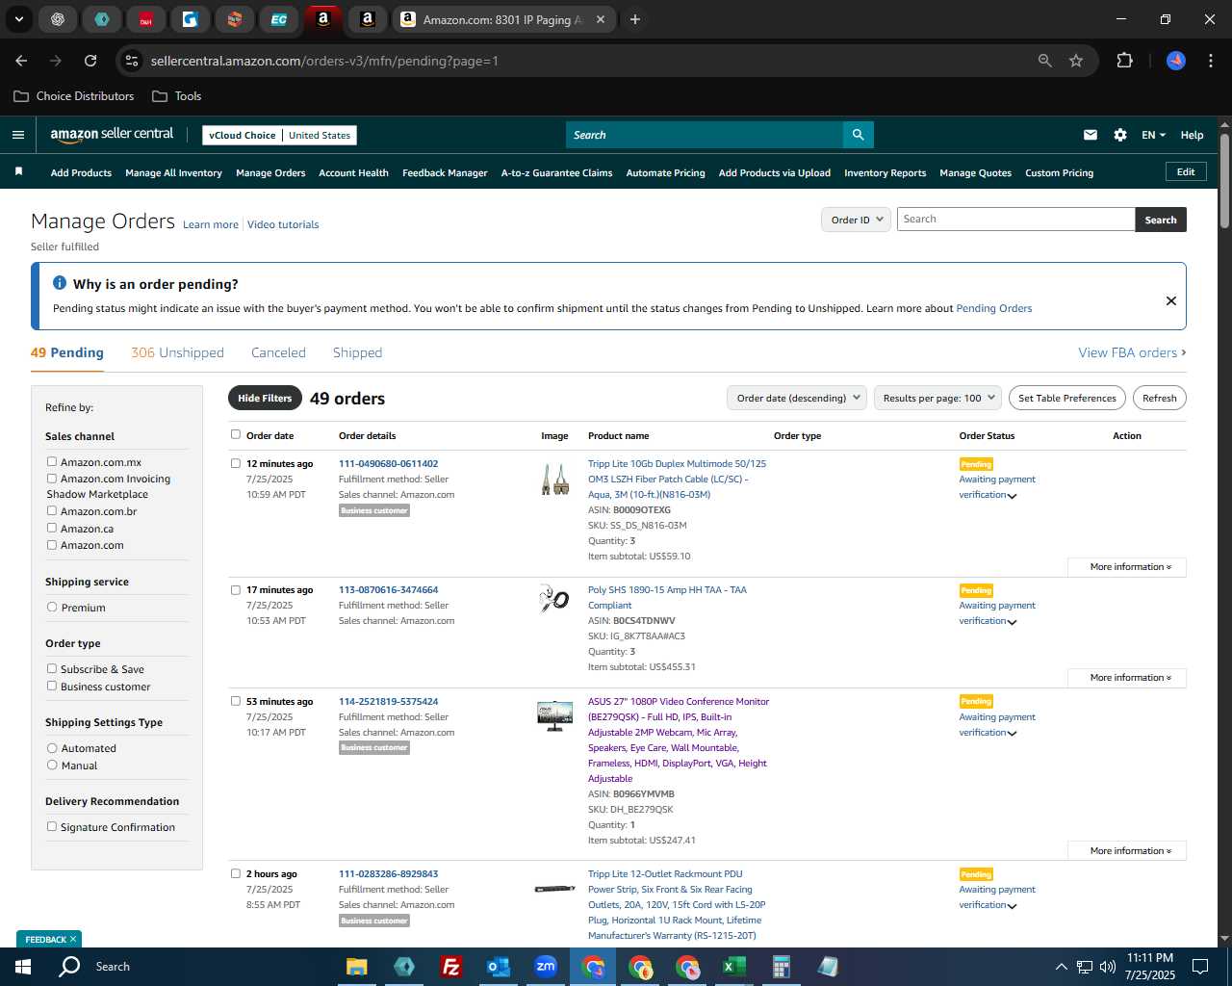Screen dimensions: 1232x986
Task: Open the browser extensions puzzle icon
Action: coord(1124,61)
